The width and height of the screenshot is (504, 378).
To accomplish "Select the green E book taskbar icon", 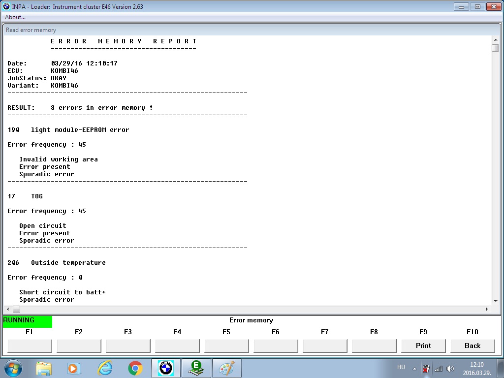I will point(196,368).
